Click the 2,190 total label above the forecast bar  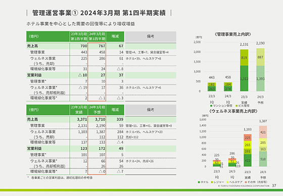point(260,43)
